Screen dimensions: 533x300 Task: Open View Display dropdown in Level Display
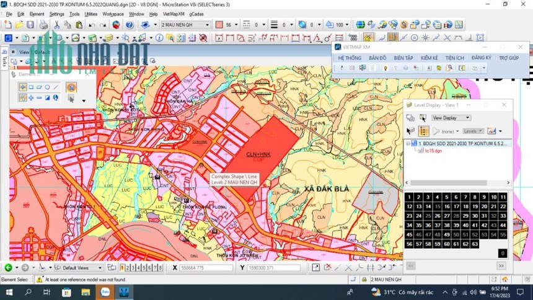pyautogui.click(x=451, y=118)
